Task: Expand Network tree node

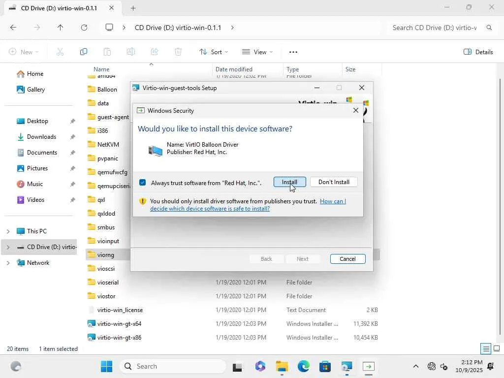Action: 8,263
